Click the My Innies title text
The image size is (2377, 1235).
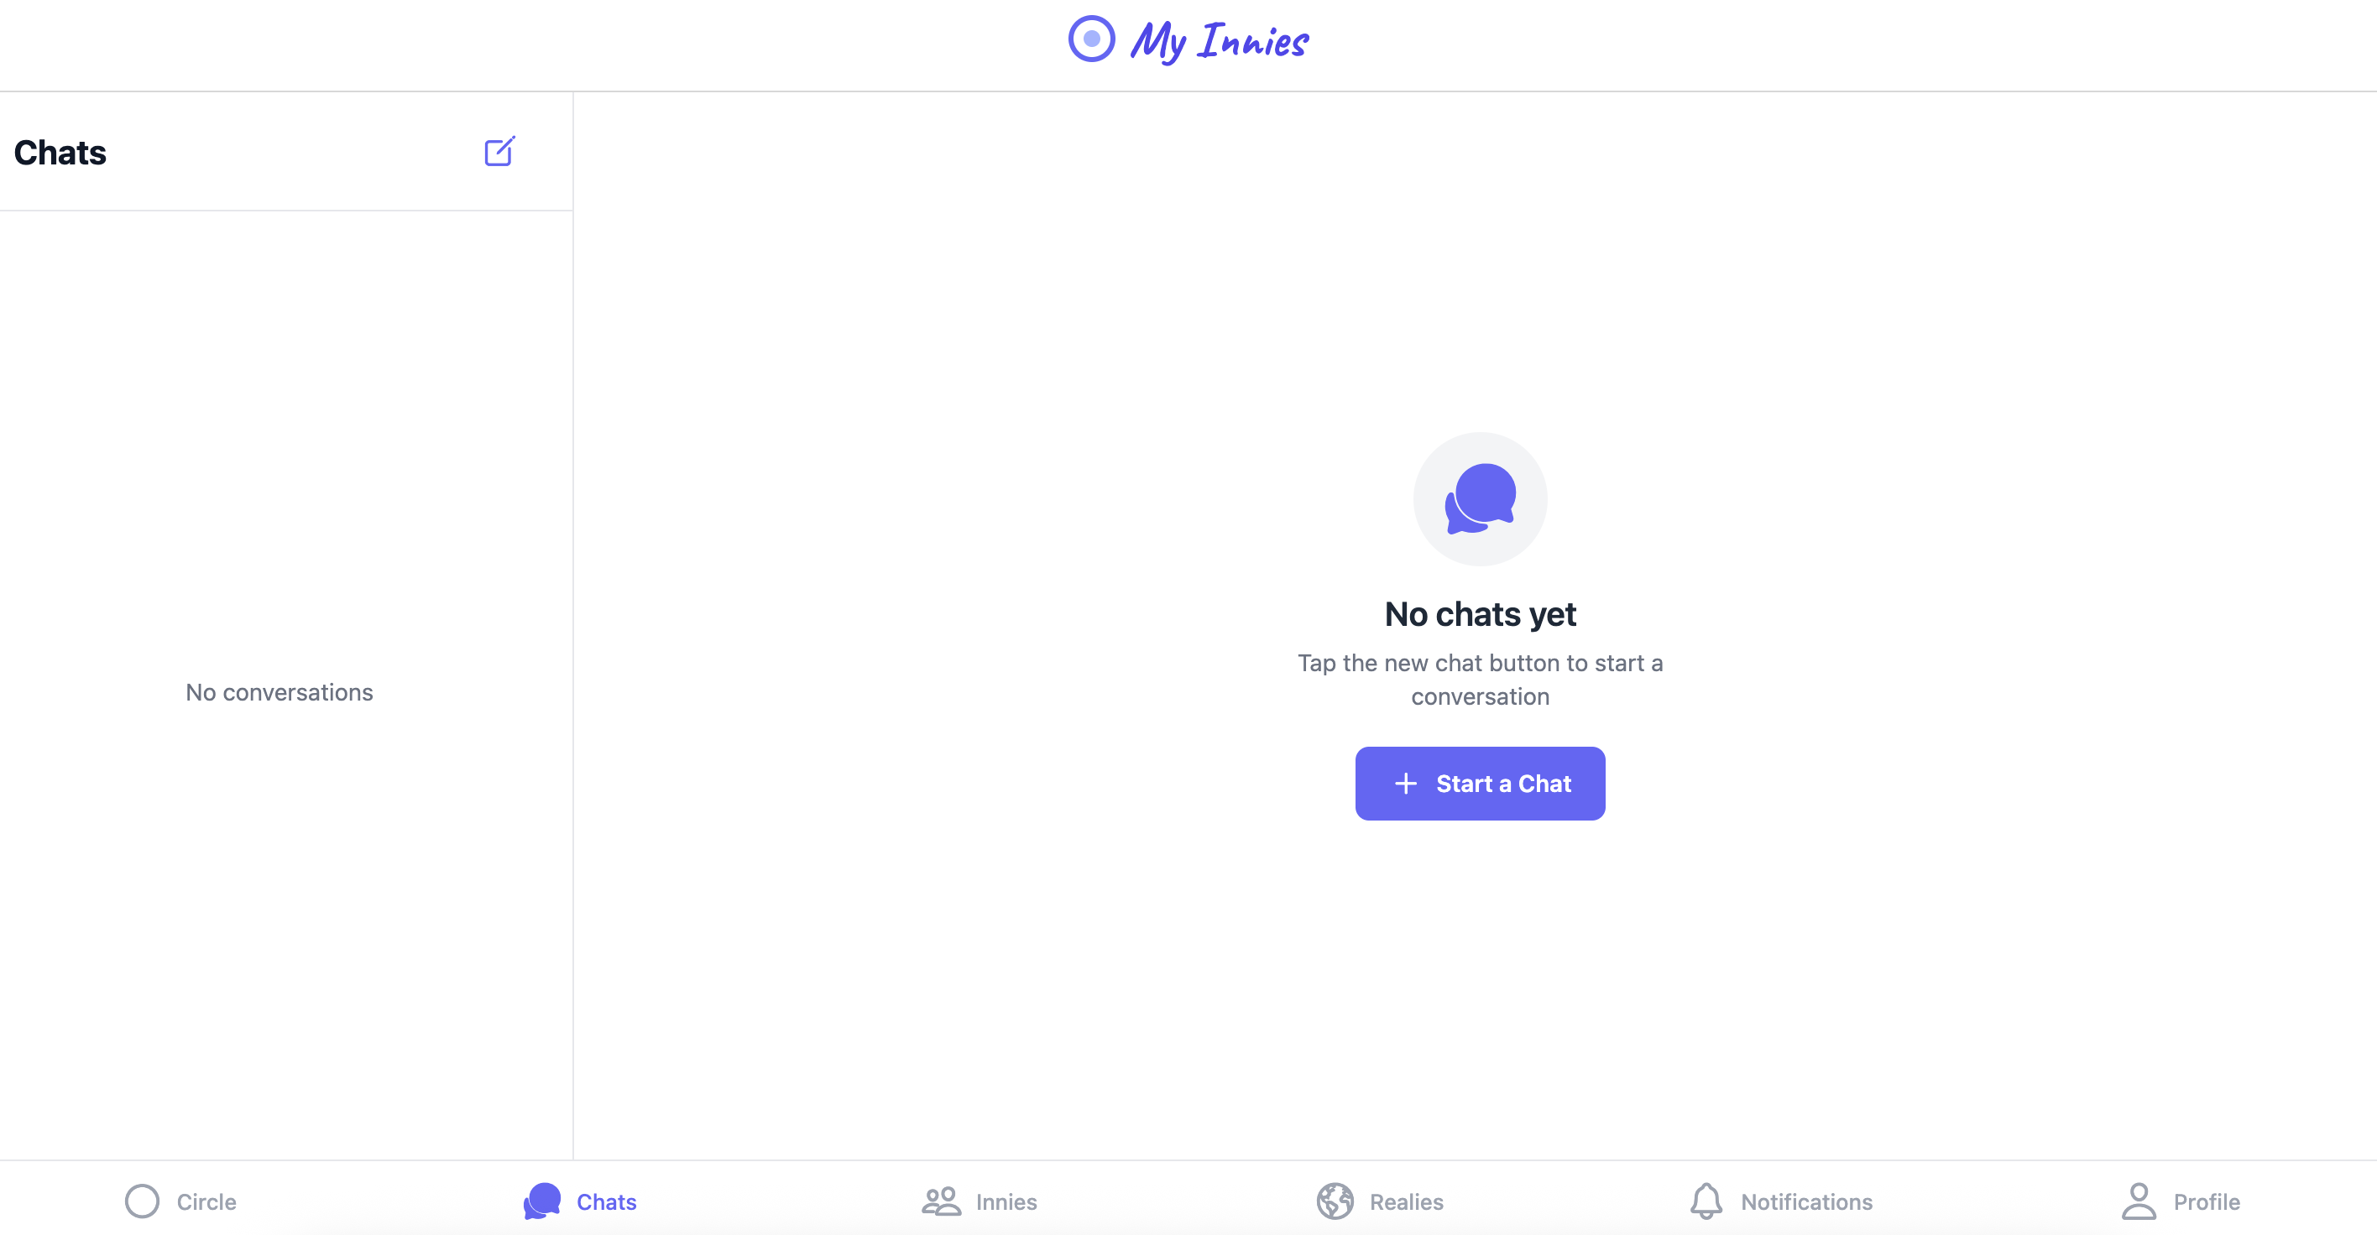pos(1219,41)
